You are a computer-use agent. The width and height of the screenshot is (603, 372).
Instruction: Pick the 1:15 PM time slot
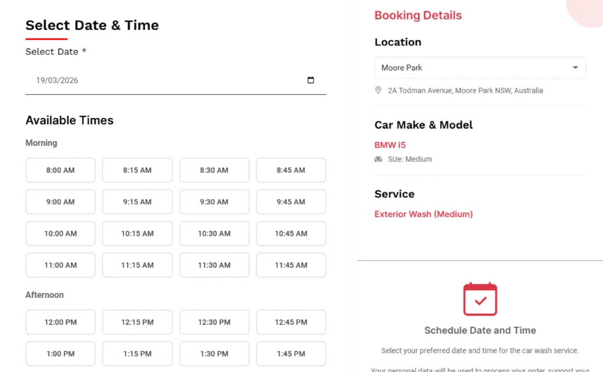point(137,354)
